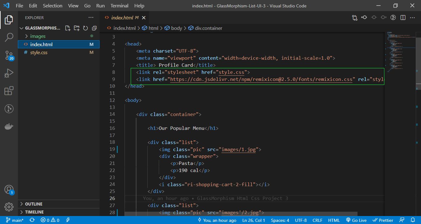The image size is (421, 224).
Task: Open the Go menu
Action: [87, 6]
